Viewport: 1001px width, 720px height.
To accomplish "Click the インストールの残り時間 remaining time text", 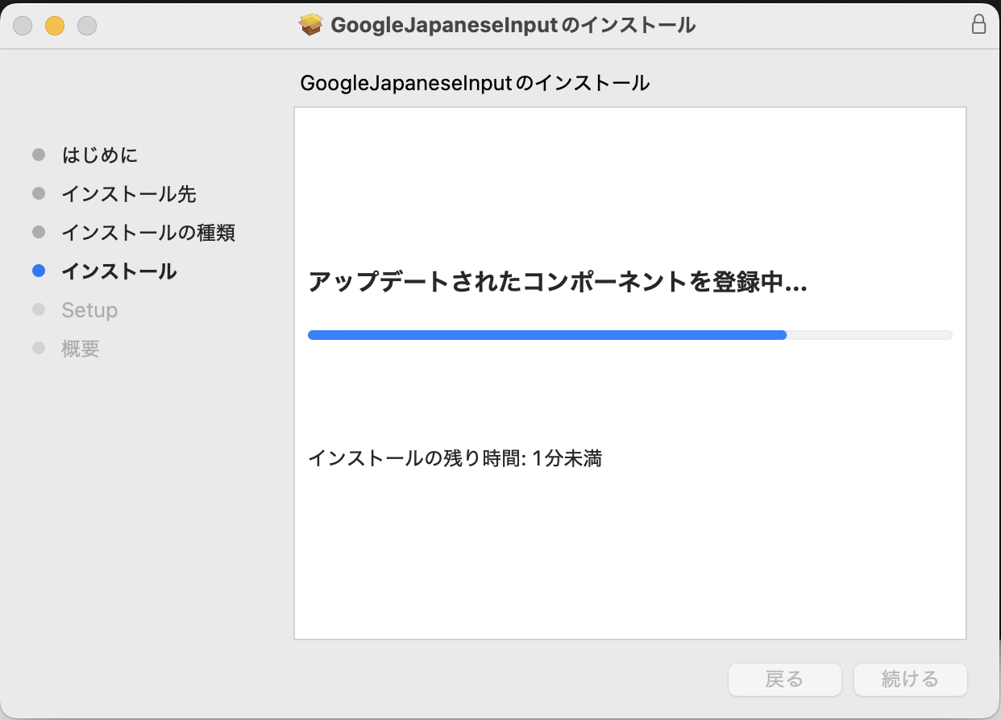I will click(x=455, y=459).
